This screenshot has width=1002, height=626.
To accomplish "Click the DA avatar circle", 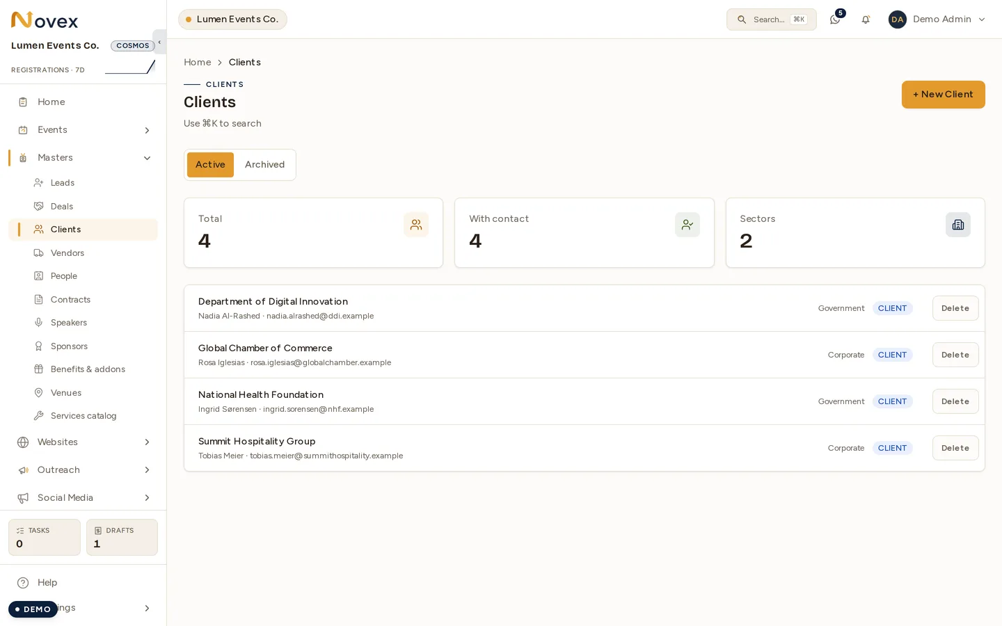I will pos(898,19).
